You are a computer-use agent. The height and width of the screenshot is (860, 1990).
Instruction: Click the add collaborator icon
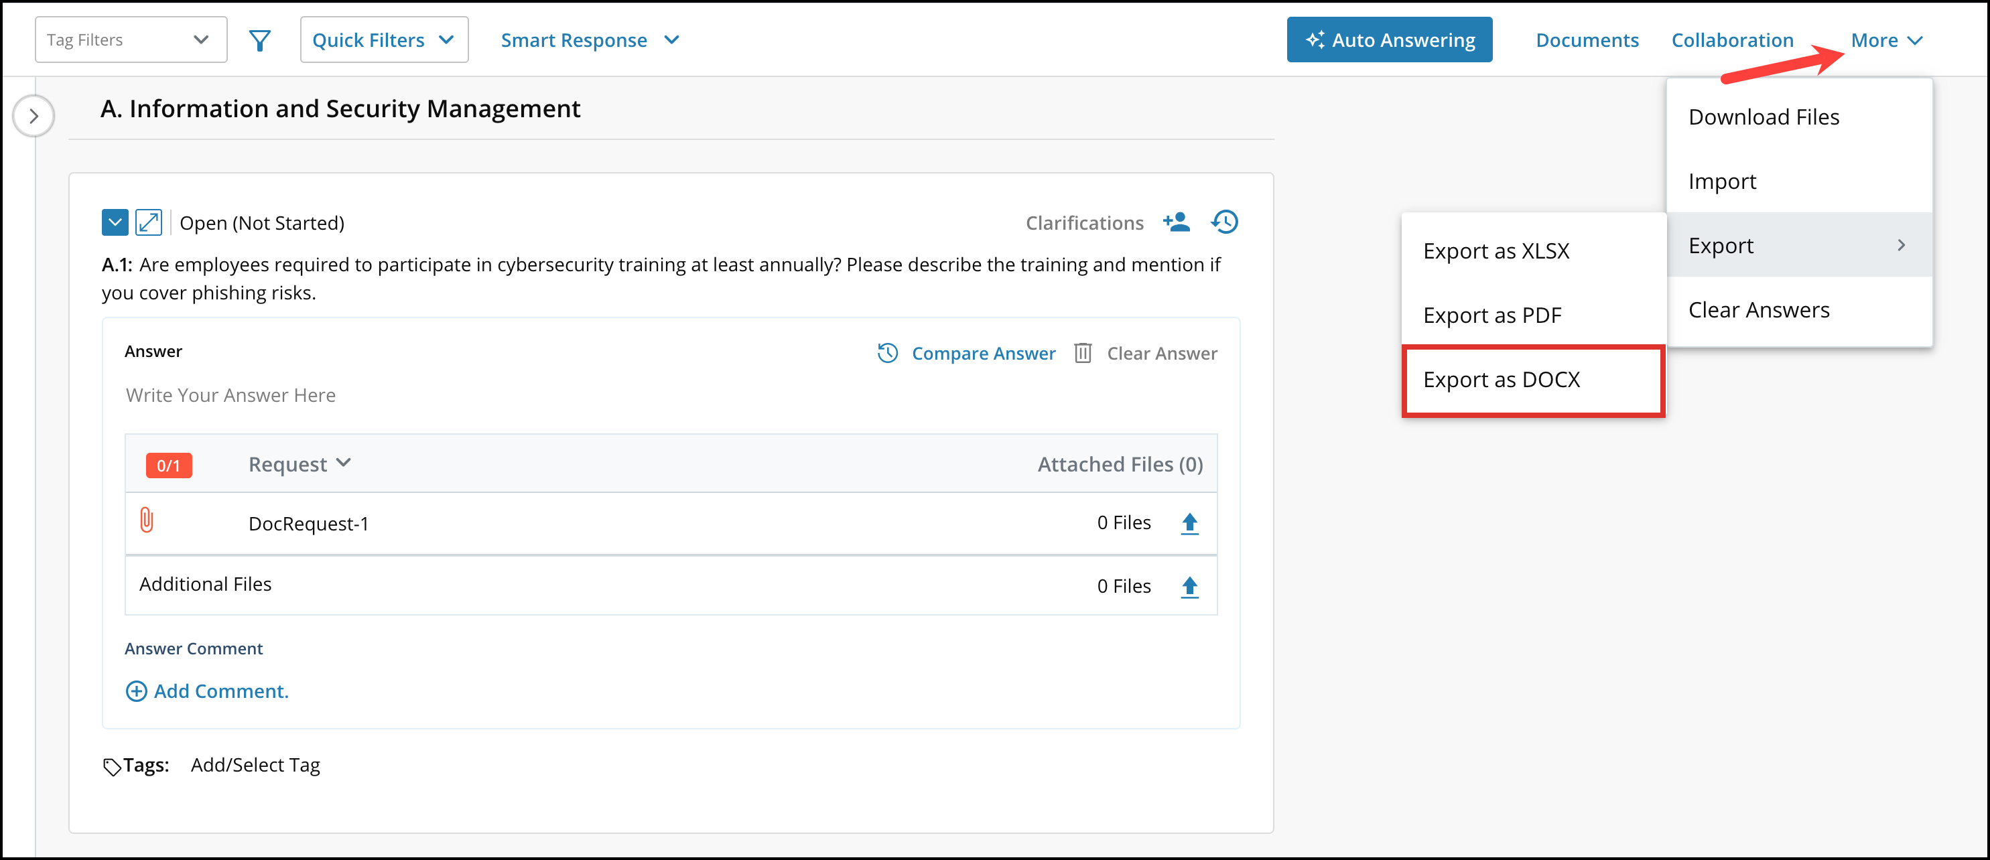pos(1177,222)
